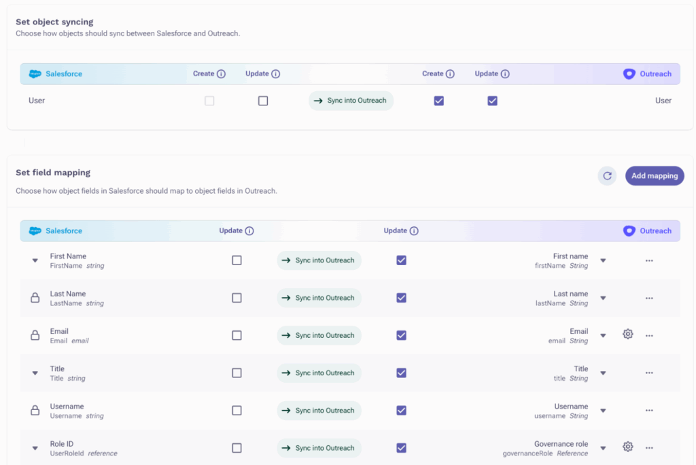Open more options for First name row

tap(649, 260)
